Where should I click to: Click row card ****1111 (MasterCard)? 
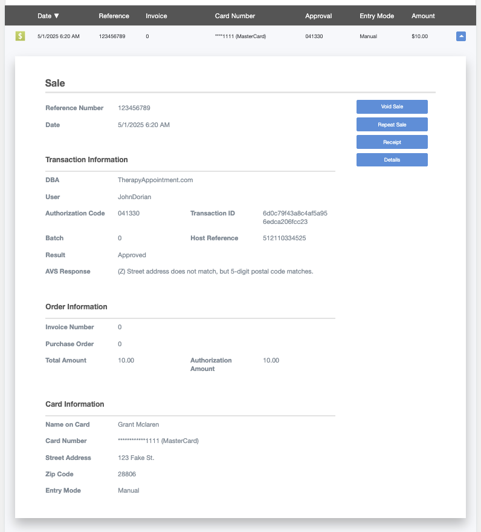coord(240,36)
